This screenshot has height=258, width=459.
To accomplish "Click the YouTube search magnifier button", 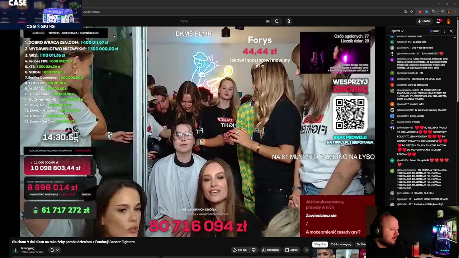I will (277, 21).
